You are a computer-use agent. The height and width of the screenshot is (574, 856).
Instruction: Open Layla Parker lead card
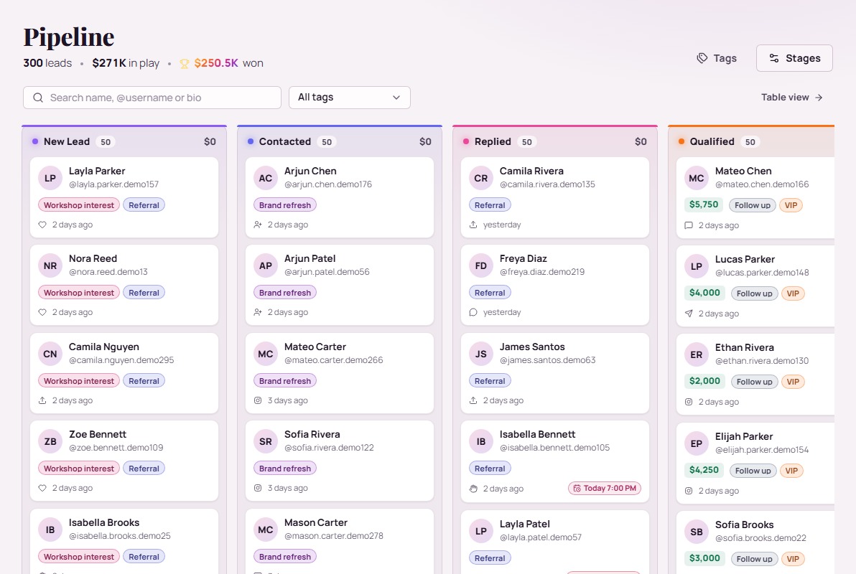point(124,197)
